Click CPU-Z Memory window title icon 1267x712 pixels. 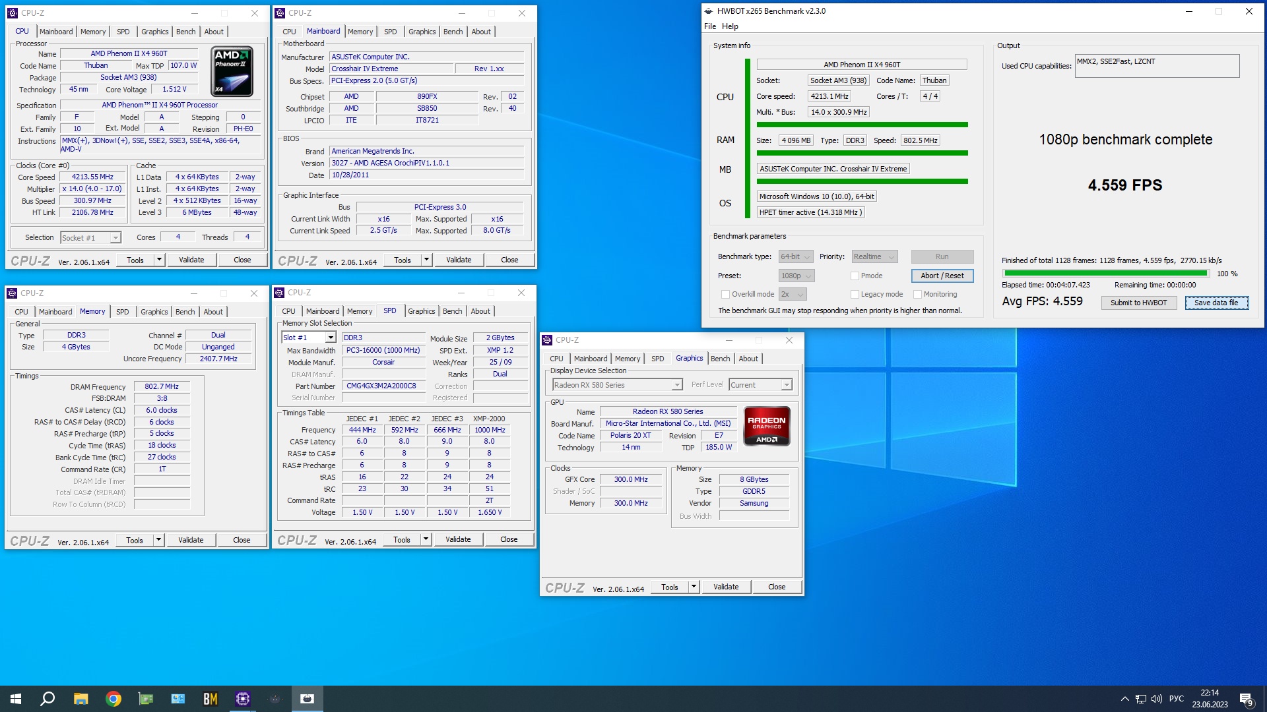click(x=12, y=293)
